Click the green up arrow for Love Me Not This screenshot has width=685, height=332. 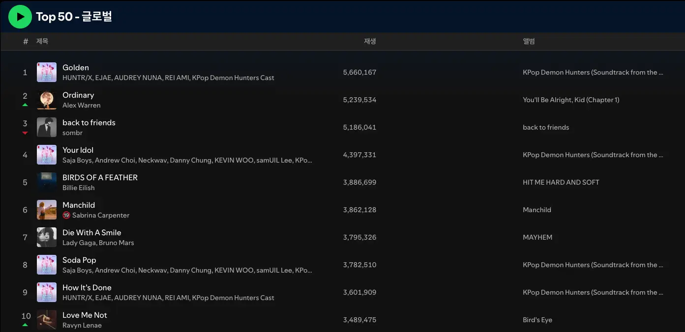25,325
